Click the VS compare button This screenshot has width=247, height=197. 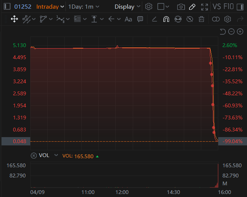[x=217, y=7]
